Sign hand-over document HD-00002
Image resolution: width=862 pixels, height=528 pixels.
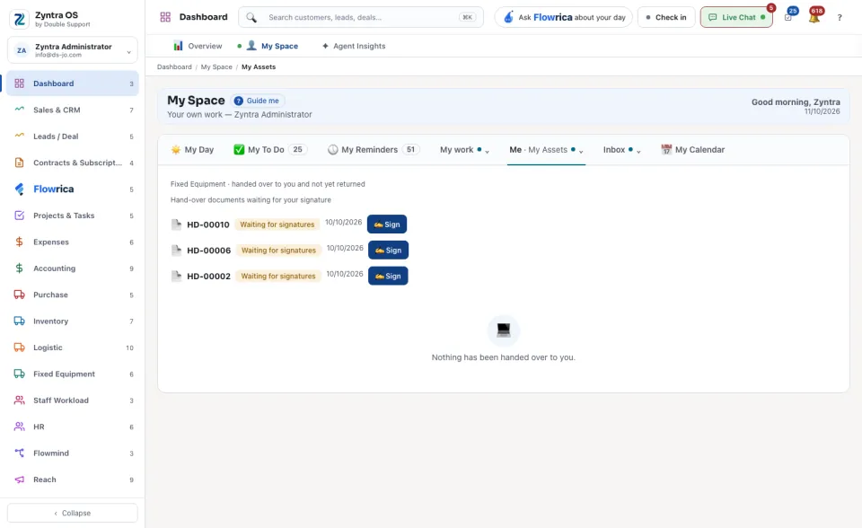point(388,276)
